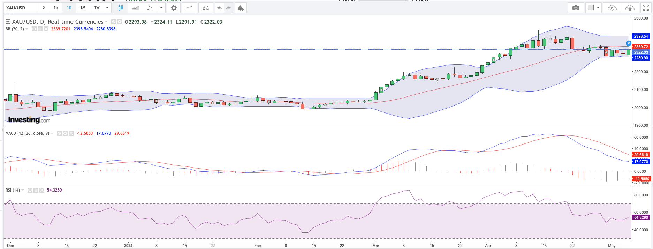Open the layout selection dropdown arrow
653x249 pixels.
(x=598, y=8)
